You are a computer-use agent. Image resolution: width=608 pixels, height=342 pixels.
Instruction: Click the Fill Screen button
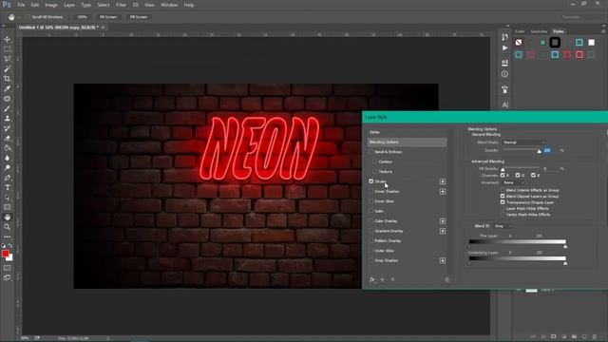(139, 17)
